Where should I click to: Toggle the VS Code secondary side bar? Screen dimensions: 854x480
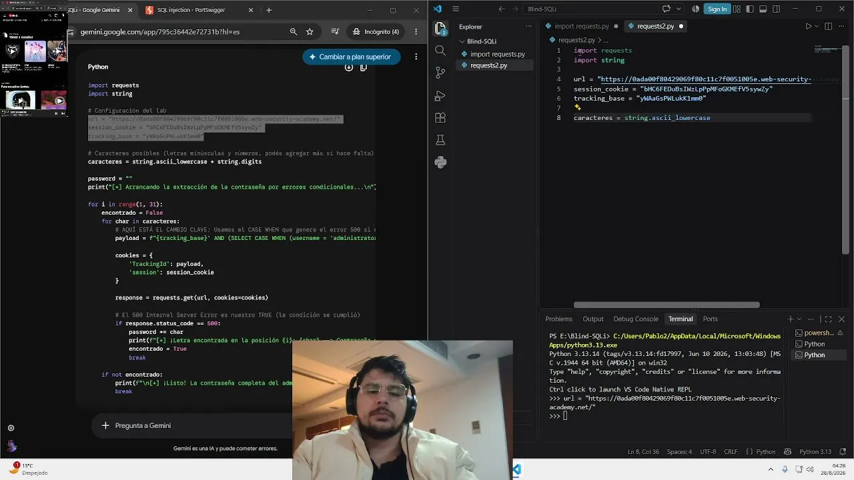[x=777, y=9]
